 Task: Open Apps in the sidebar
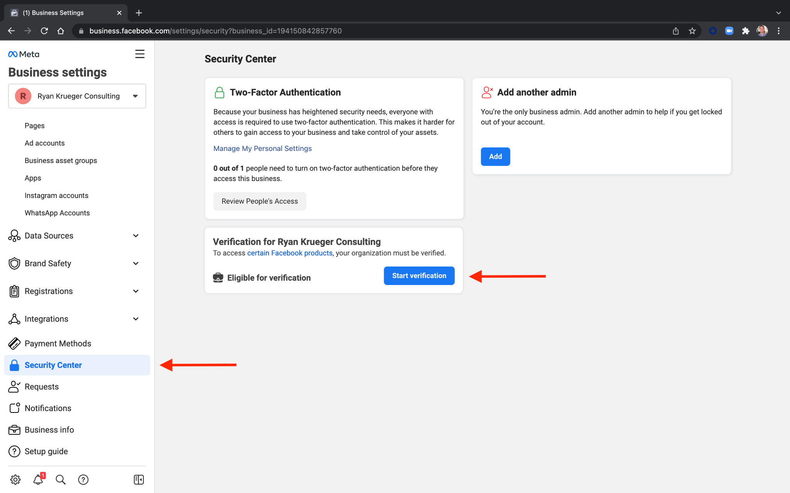[33, 178]
